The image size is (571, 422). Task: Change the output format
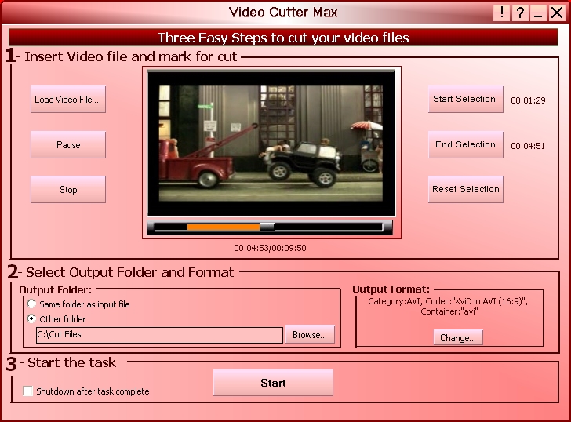pyautogui.click(x=458, y=337)
